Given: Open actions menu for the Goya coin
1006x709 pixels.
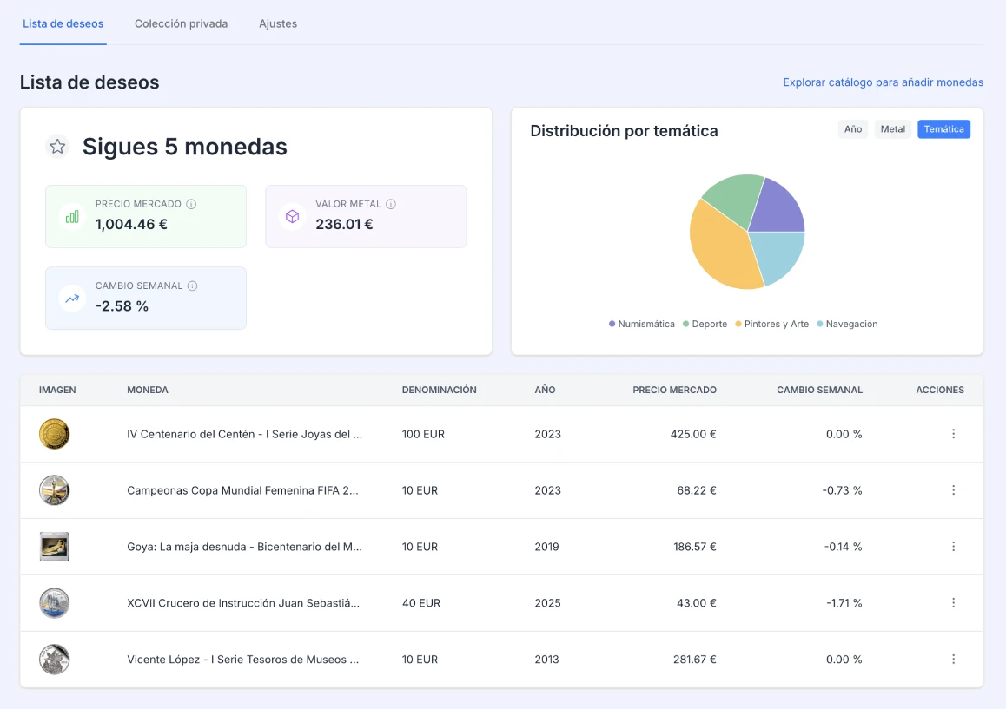Looking at the screenshot, I should [x=953, y=547].
